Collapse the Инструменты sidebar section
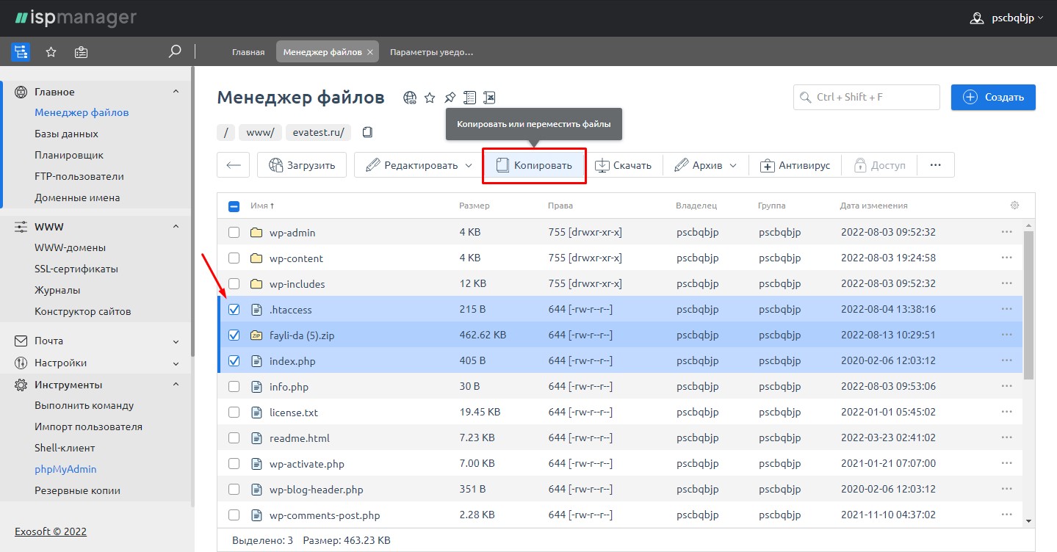Image resolution: width=1057 pixels, height=552 pixels. (176, 385)
